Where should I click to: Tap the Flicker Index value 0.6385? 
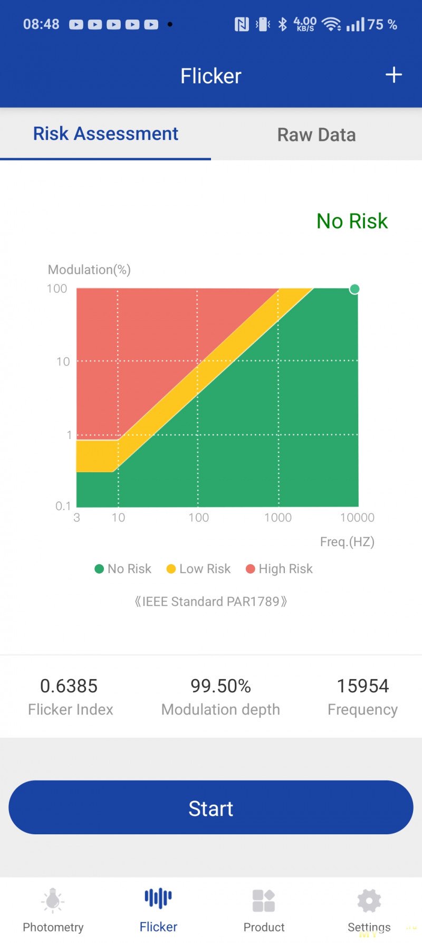point(69,686)
